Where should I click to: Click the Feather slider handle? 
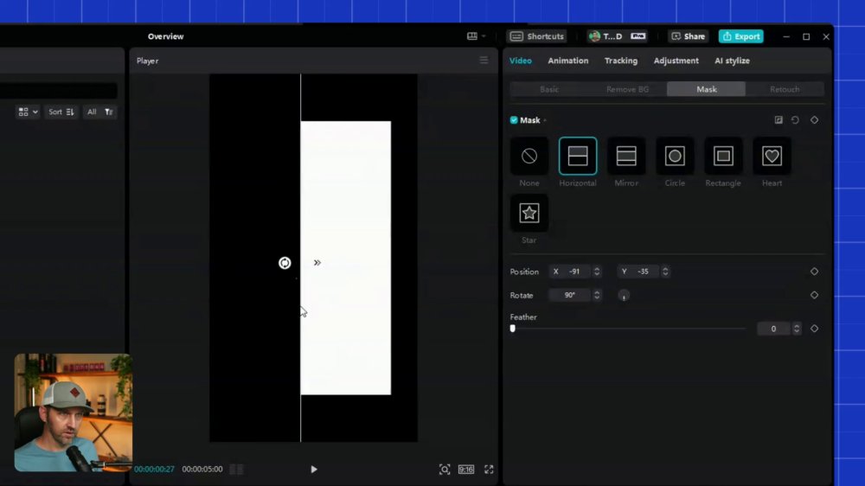point(512,329)
